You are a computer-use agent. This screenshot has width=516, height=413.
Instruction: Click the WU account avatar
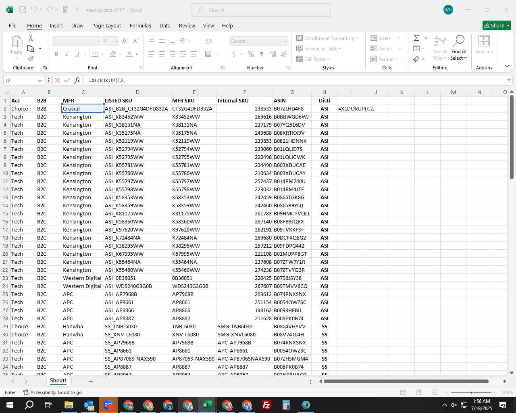click(448, 10)
